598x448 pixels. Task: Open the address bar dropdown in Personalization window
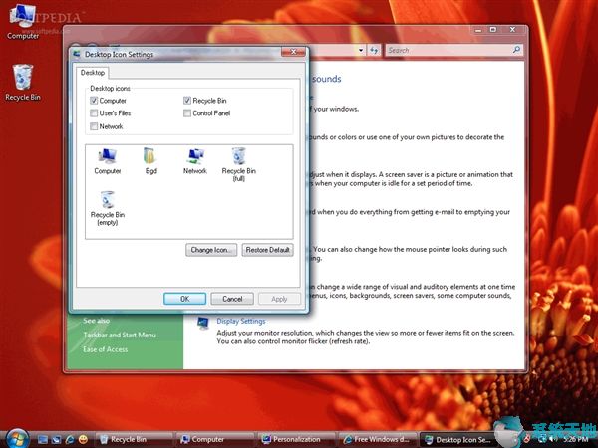click(x=361, y=50)
